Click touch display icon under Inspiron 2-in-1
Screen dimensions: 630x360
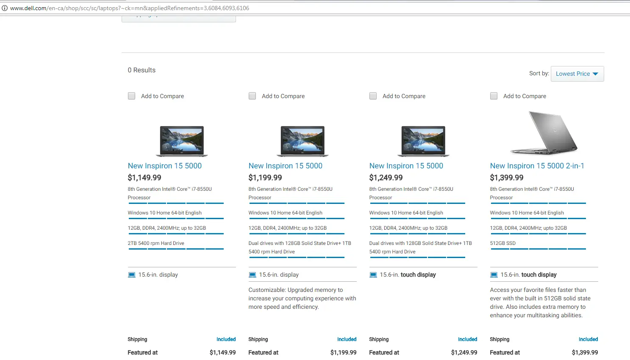pos(494,275)
